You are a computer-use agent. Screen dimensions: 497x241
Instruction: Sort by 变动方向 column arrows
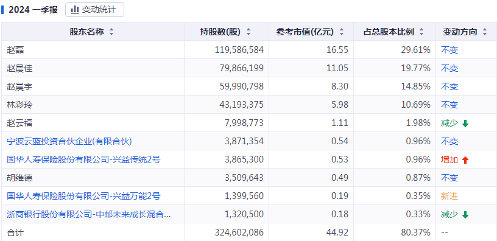[x=484, y=32]
